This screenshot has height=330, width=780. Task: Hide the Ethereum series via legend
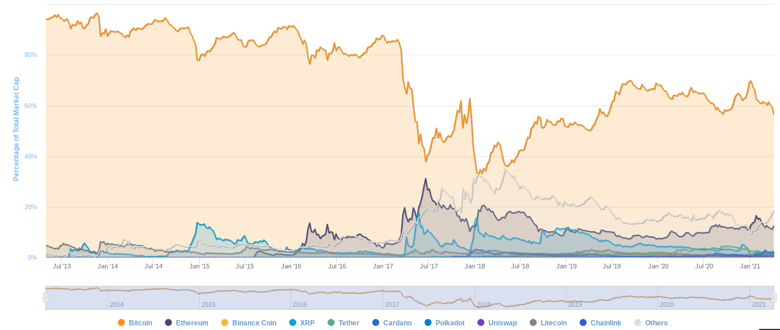pyautogui.click(x=186, y=323)
